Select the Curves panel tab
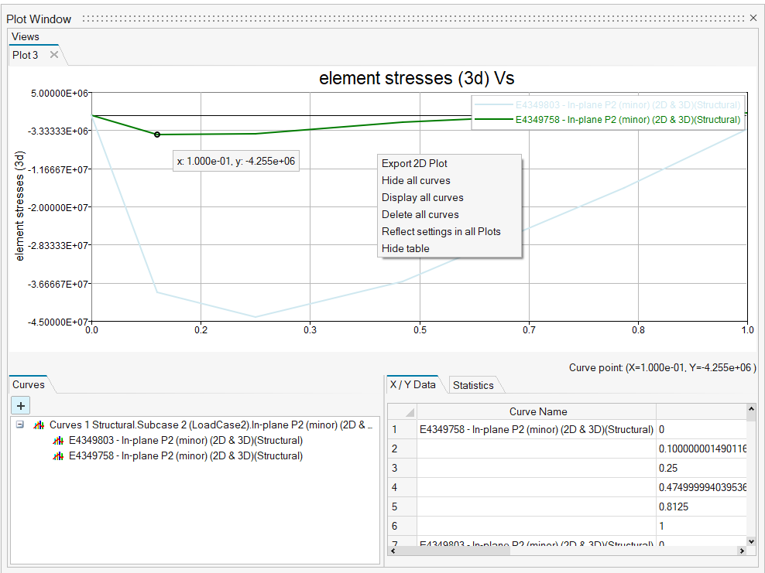 [x=29, y=384]
